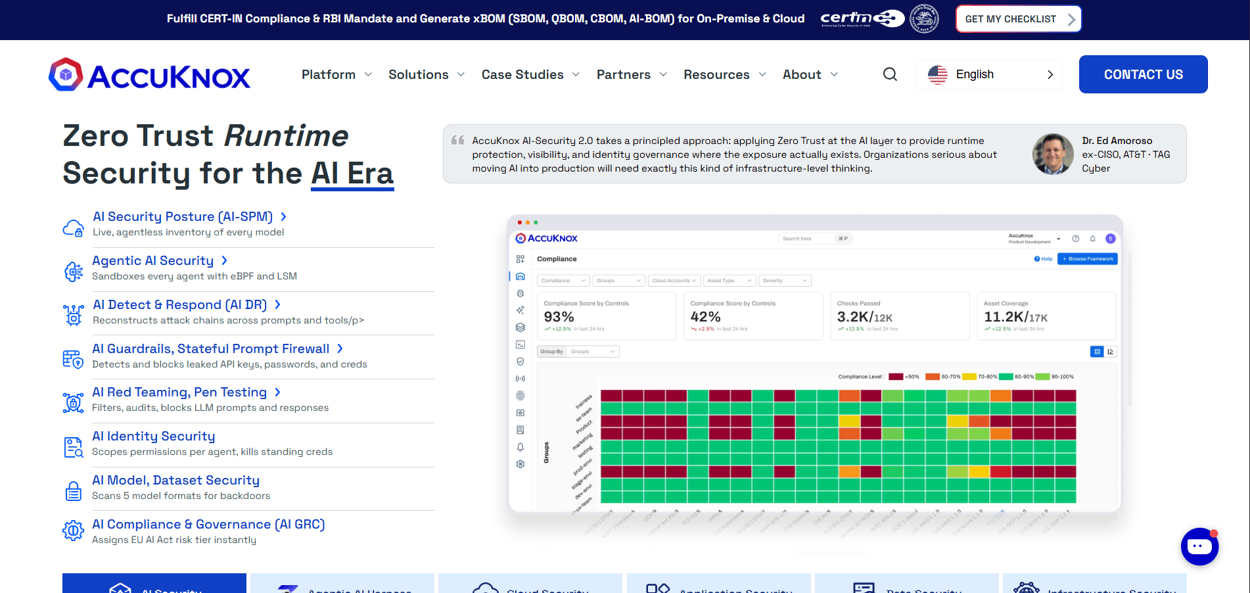Screen dimensions: 1250x593
Task: Click the CERT-IN compliance banner text
Action: tap(486, 18)
